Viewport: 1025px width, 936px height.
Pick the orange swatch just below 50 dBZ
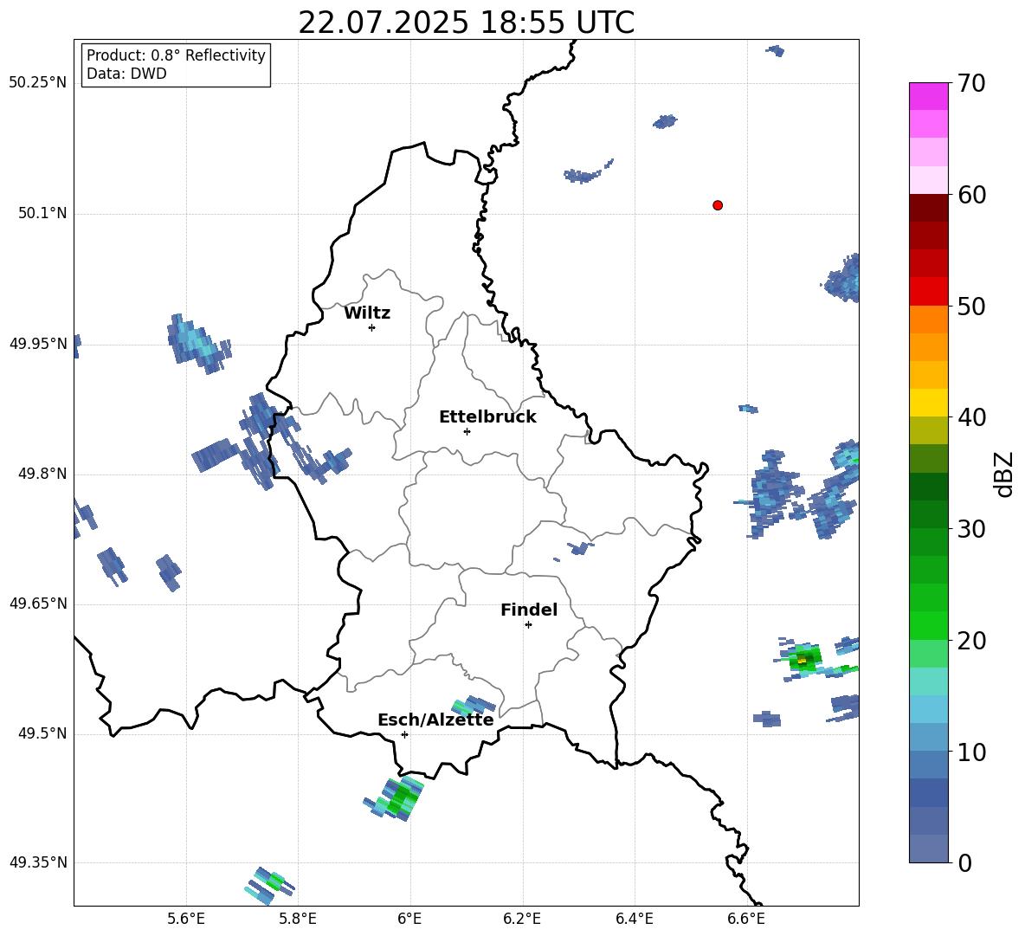[x=928, y=320]
